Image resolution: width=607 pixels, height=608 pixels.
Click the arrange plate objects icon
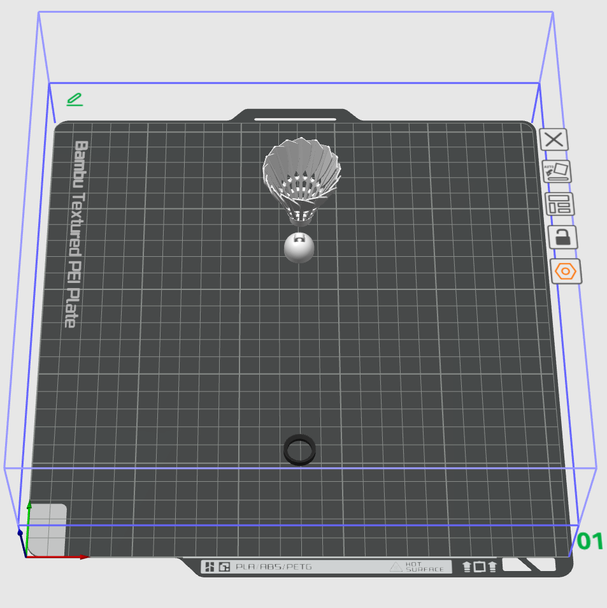pyautogui.click(x=560, y=204)
